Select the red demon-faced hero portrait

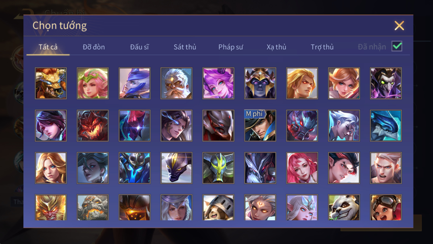pyautogui.click(x=93, y=126)
